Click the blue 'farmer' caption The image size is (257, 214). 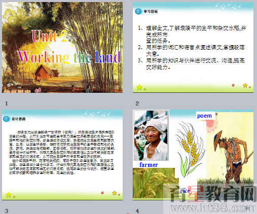pyautogui.click(x=149, y=165)
